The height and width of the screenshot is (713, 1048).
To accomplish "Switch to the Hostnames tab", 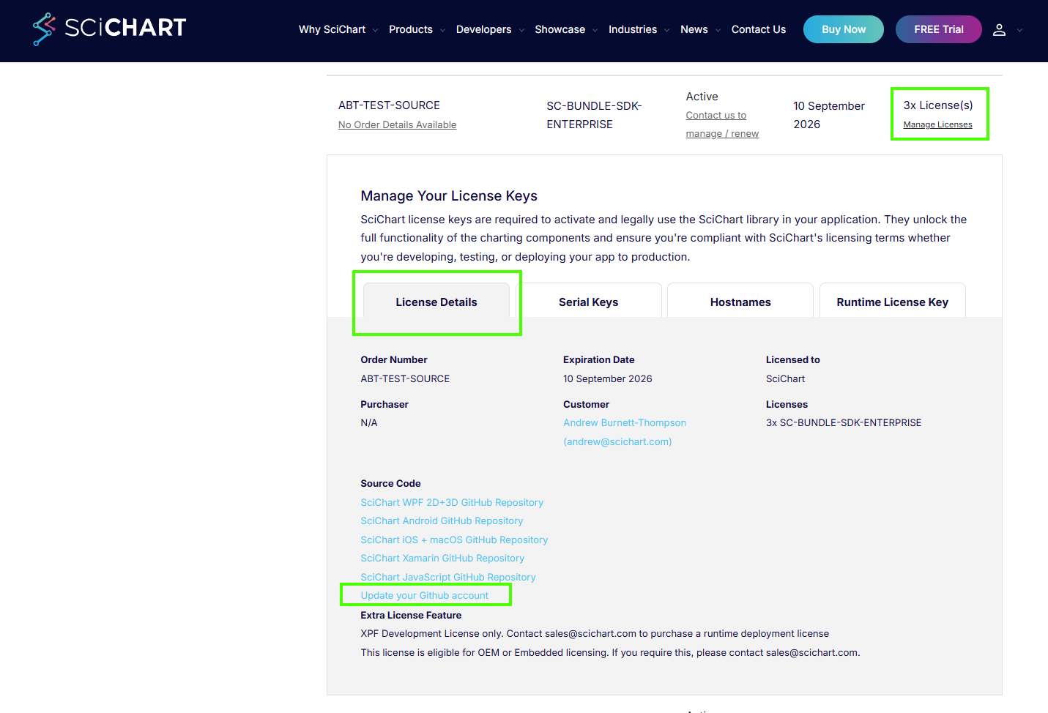I will pyautogui.click(x=740, y=301).
